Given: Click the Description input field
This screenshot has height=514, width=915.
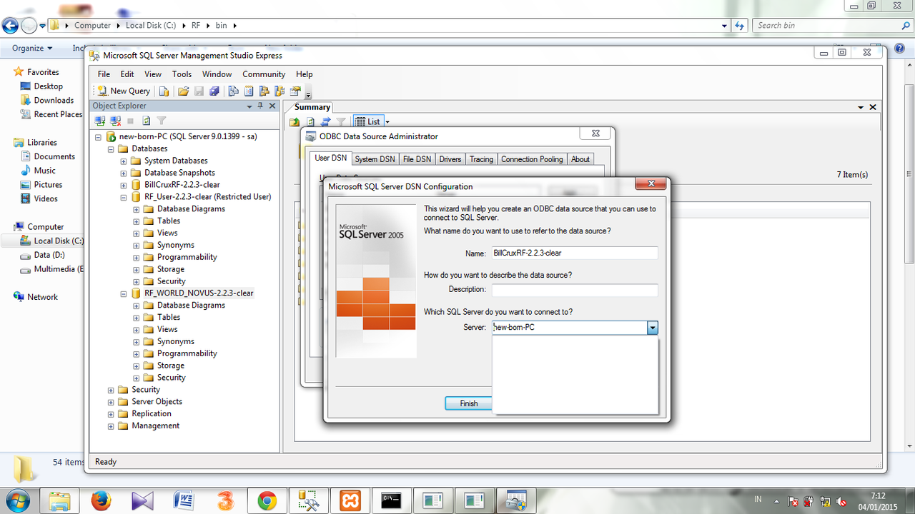Looking at the screenshot, I should coord(575,290).
